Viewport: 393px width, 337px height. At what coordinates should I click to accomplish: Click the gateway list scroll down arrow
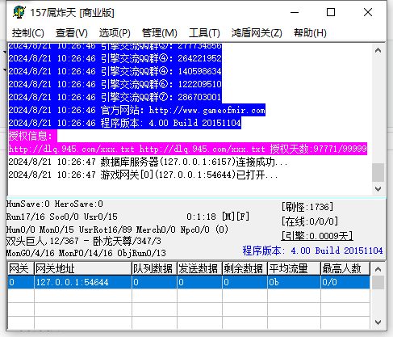click(x=378, y=322)
